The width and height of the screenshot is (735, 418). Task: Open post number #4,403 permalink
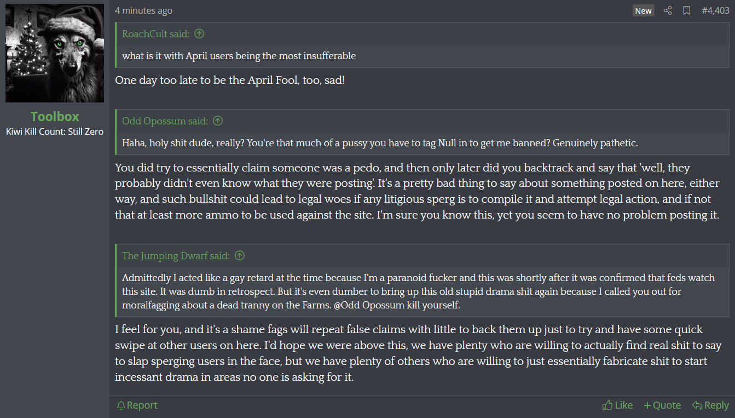click(x=715, y=11)
